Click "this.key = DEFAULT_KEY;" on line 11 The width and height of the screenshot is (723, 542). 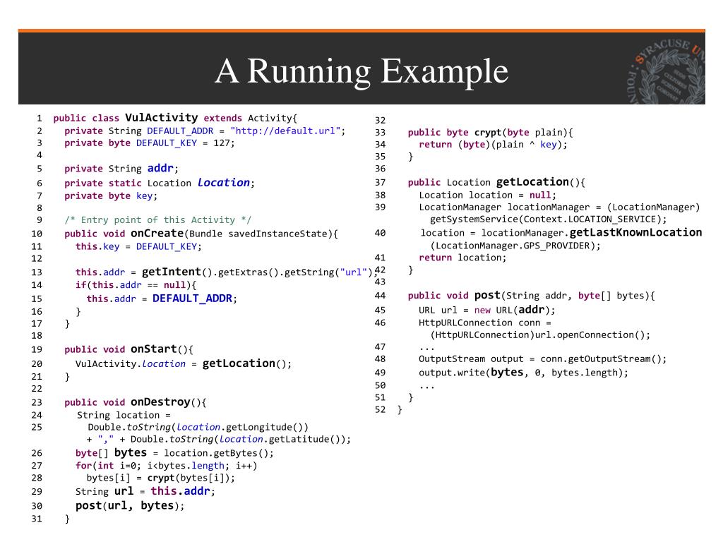click(138, 246)
